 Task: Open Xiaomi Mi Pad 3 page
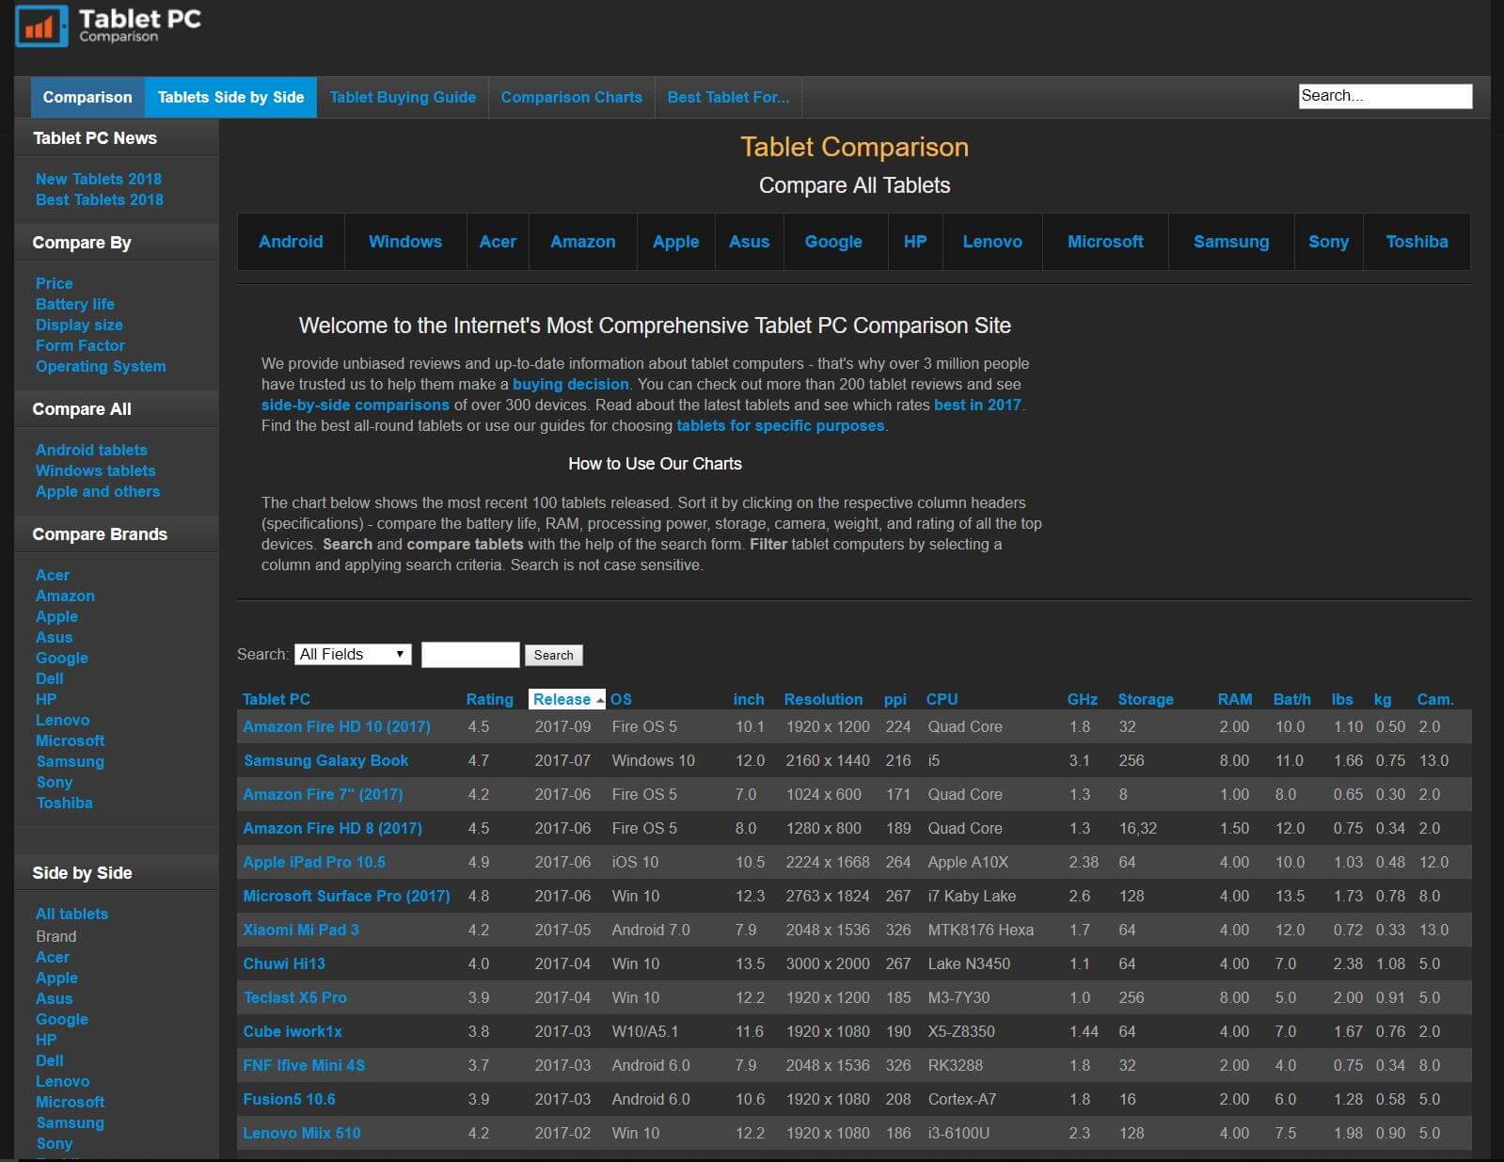pyautogui.click(x=301, y=930)
